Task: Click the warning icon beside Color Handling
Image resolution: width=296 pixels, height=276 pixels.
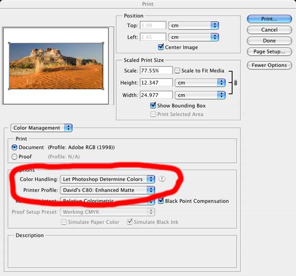Action: 162,179
